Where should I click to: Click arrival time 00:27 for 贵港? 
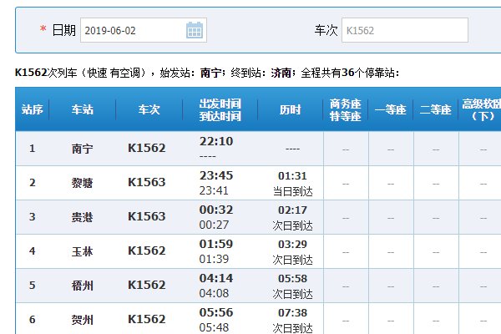click(214, 225)
